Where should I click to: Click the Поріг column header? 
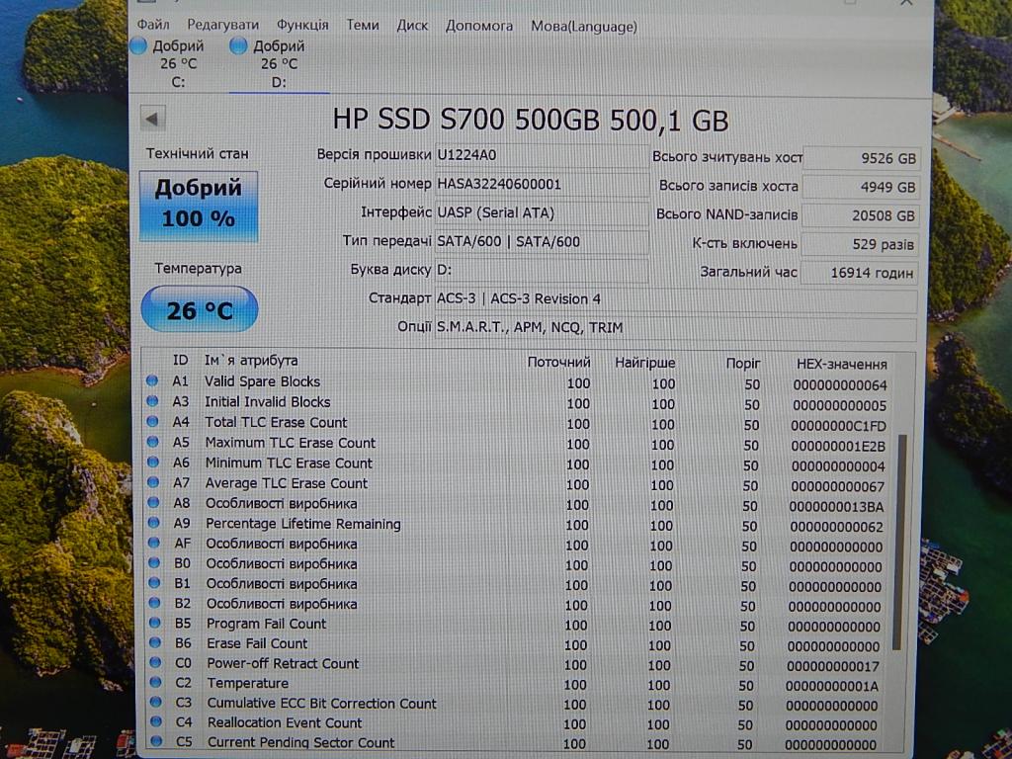(743, 364)
